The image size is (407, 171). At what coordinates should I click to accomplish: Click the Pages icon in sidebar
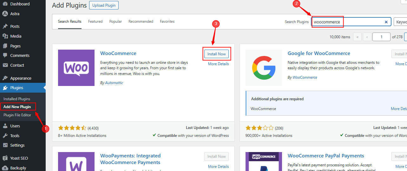[5, 46]
